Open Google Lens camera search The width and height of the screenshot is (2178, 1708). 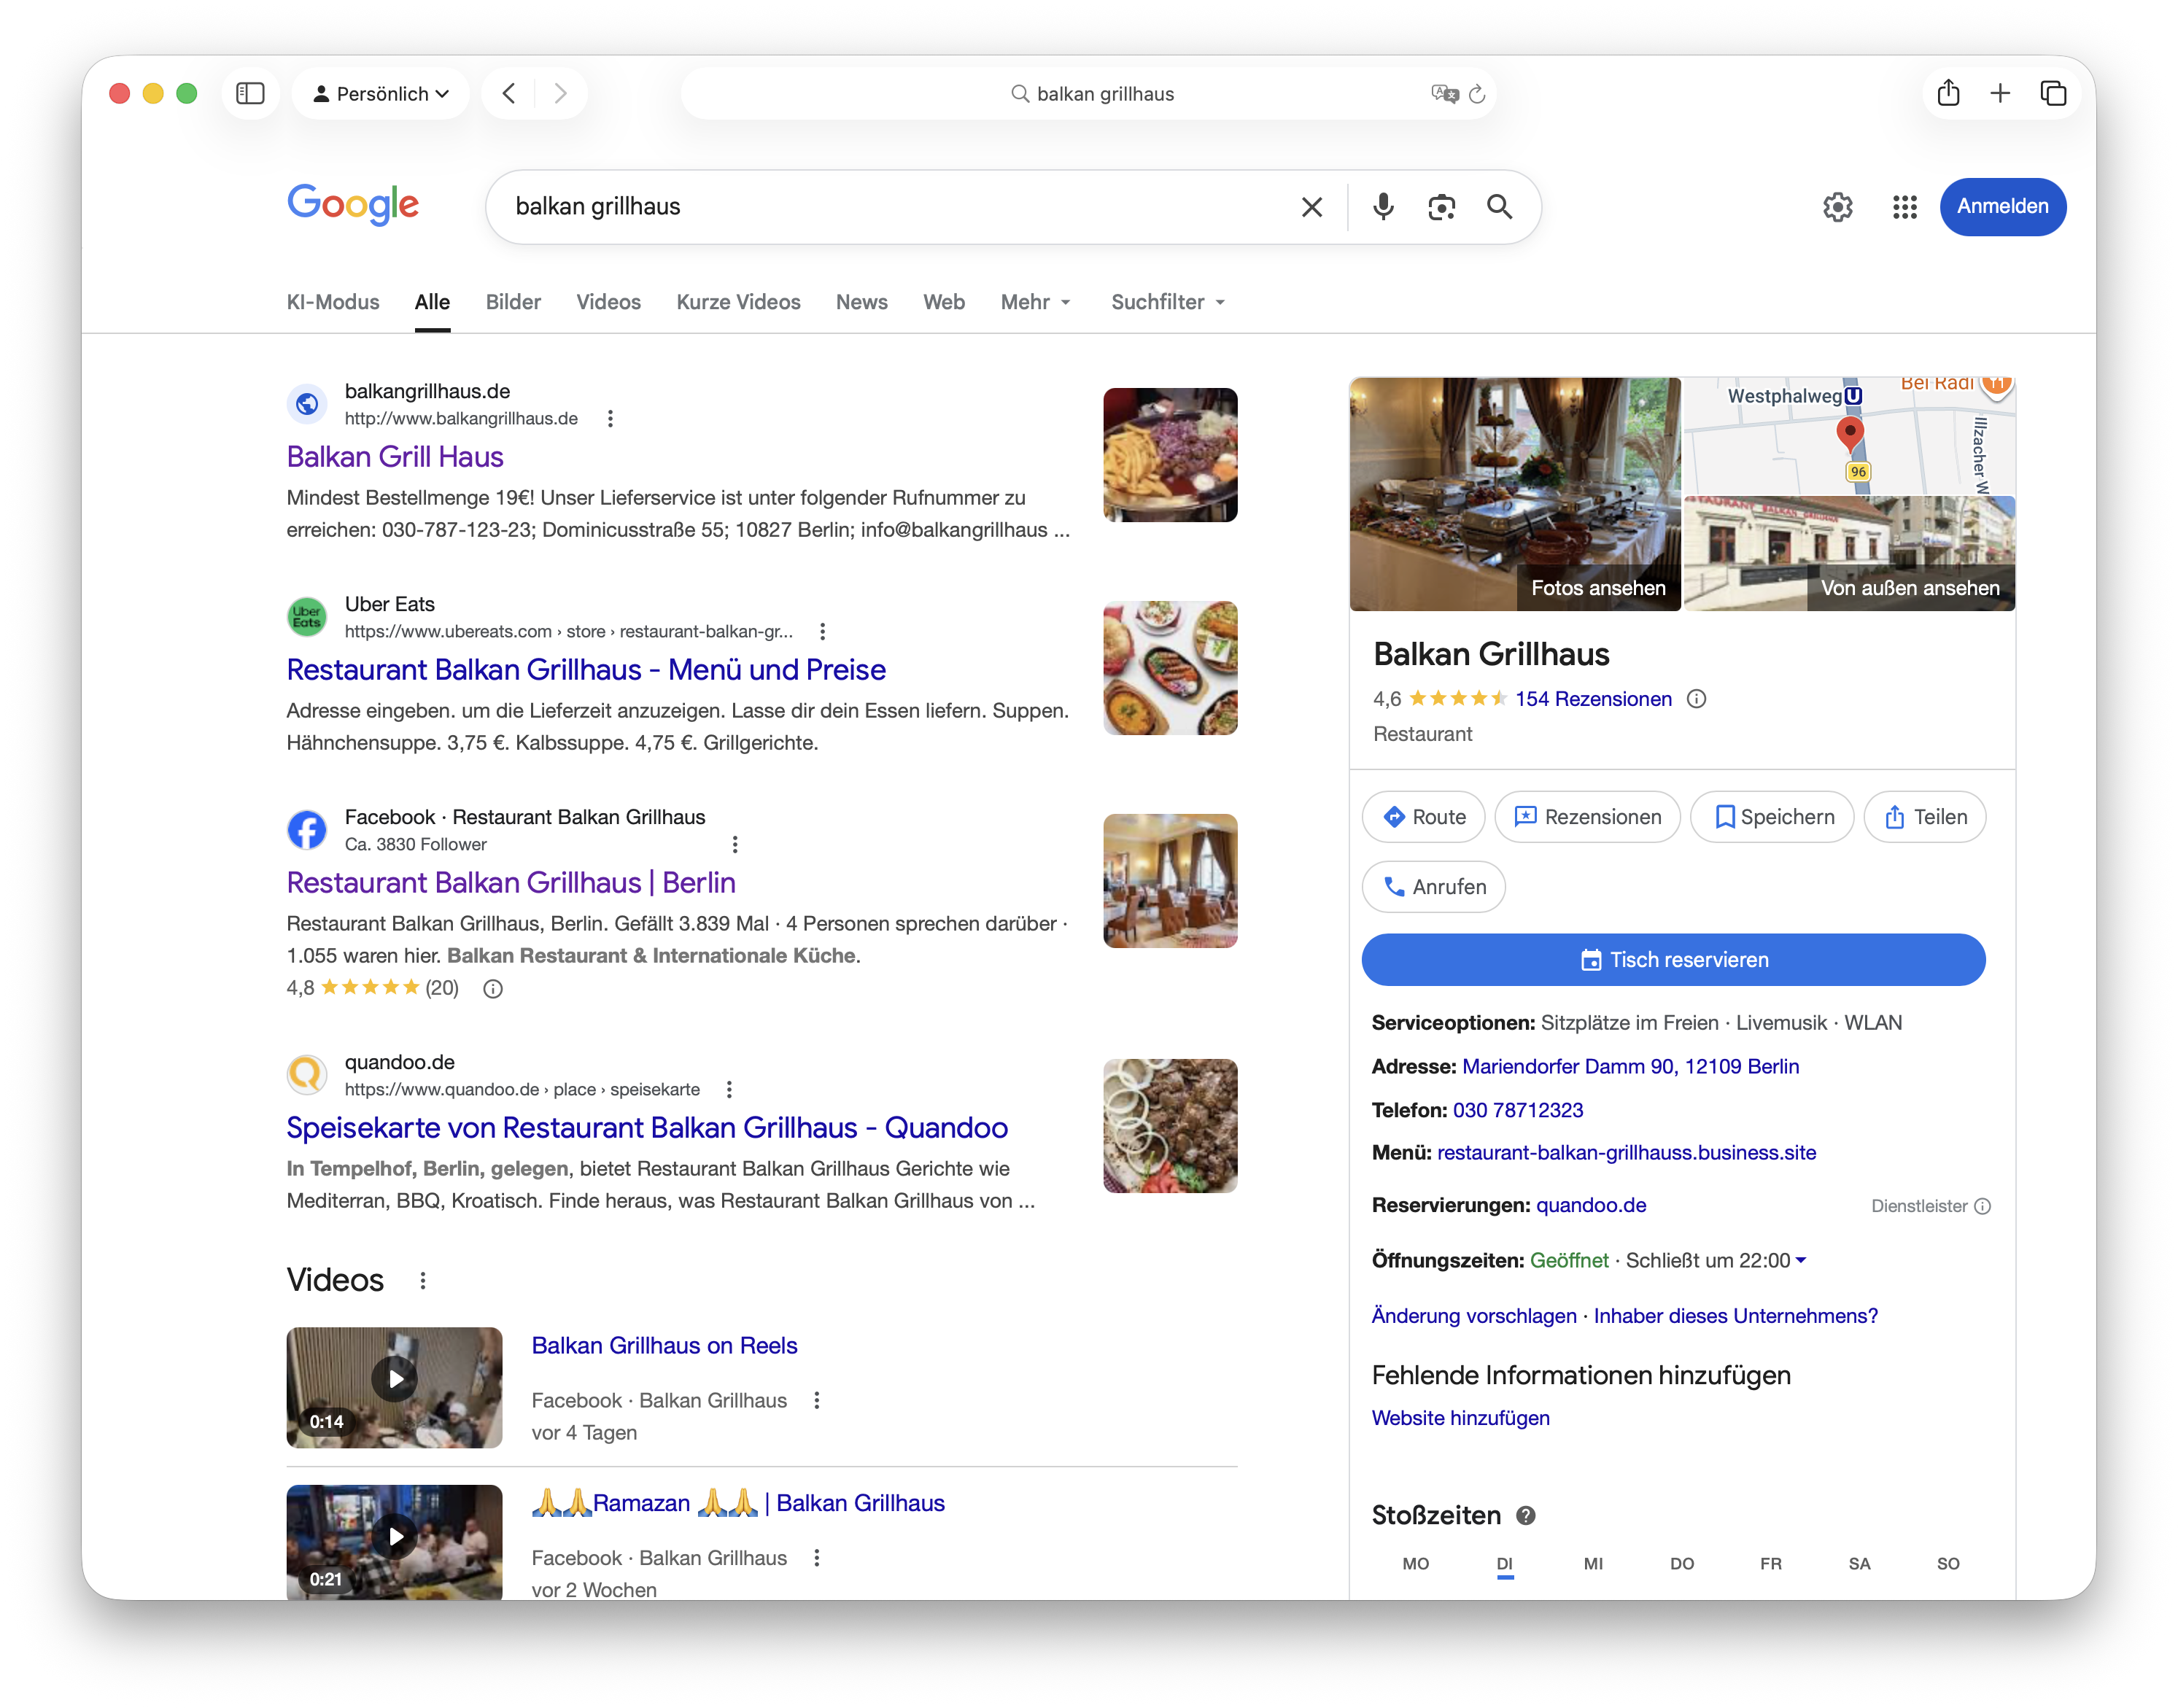pos(1442,207)
